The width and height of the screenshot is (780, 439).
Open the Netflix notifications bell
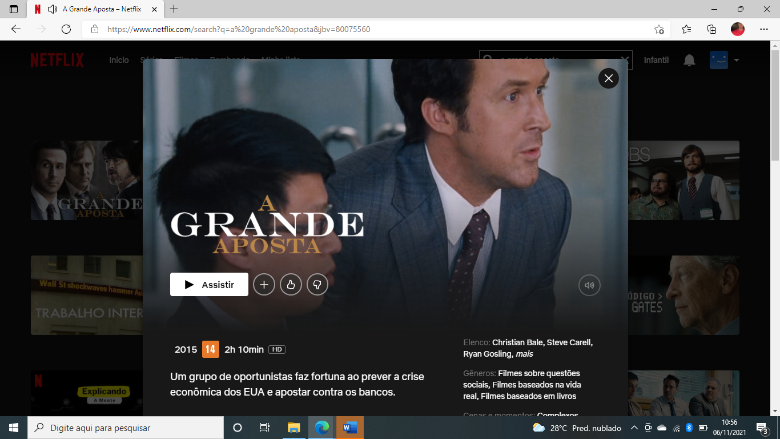689,60
